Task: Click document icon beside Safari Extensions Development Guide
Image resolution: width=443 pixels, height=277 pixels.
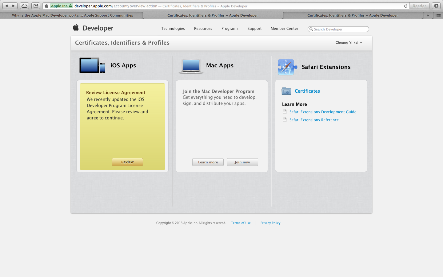Action: point(285,111)
